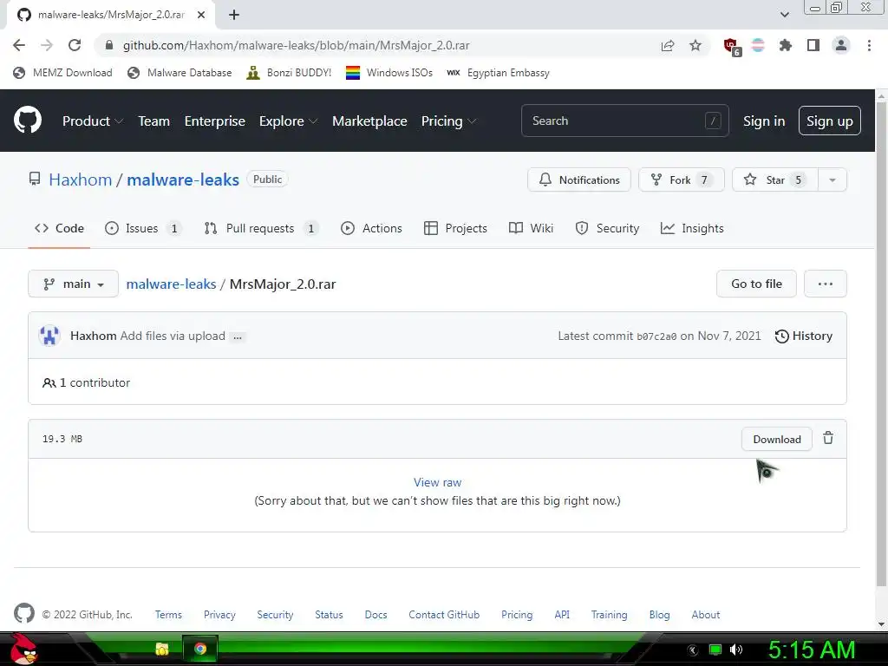Open the Malware Database bookmark
The width and height of the screenshot is (888, 666).
point(180,73)
